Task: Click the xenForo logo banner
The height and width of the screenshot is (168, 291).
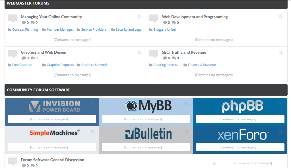Action: [x=242, y=135]
